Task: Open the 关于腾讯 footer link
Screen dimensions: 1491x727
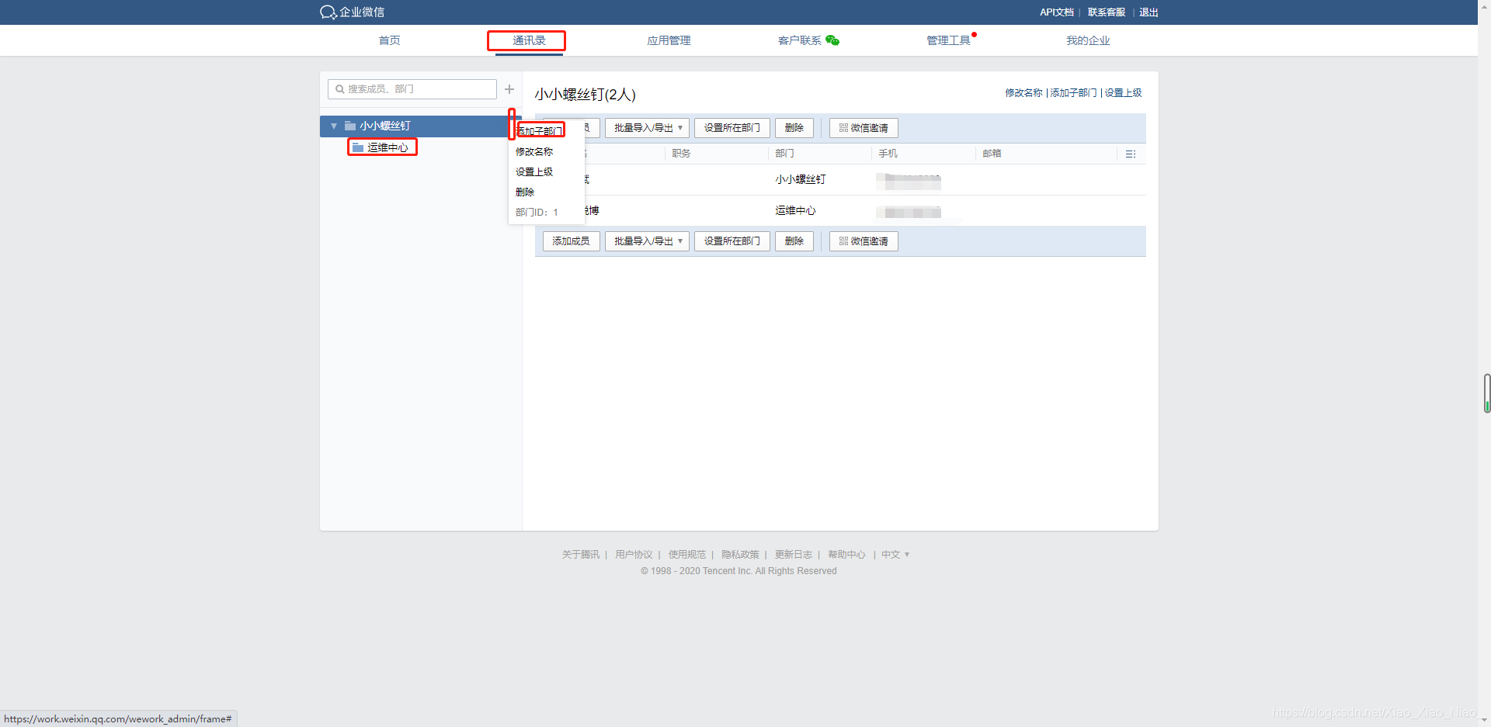Action: coord(581,555)
